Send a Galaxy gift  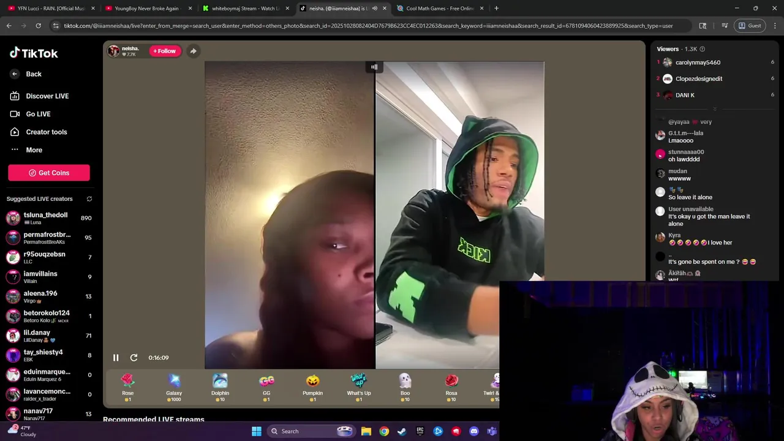coord(174,388)
